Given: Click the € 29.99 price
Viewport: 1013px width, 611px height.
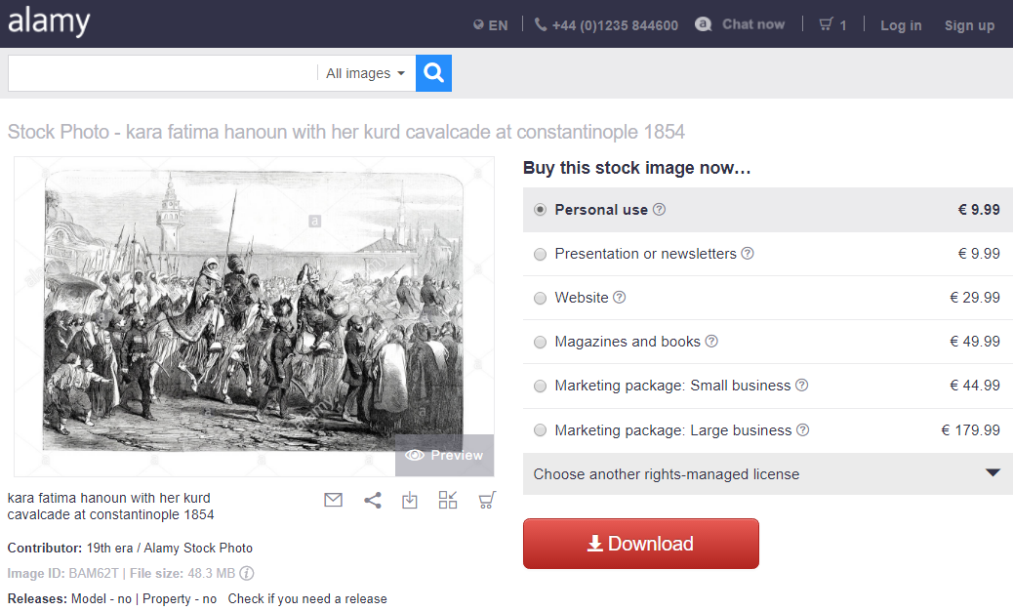Looking at the screenshot, I should coord(975,297).
